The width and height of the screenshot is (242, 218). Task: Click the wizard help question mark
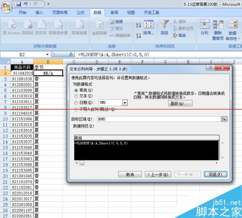point(211,67)
